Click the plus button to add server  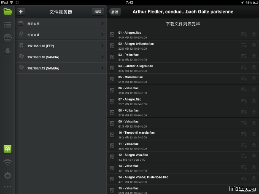(21, 12)
